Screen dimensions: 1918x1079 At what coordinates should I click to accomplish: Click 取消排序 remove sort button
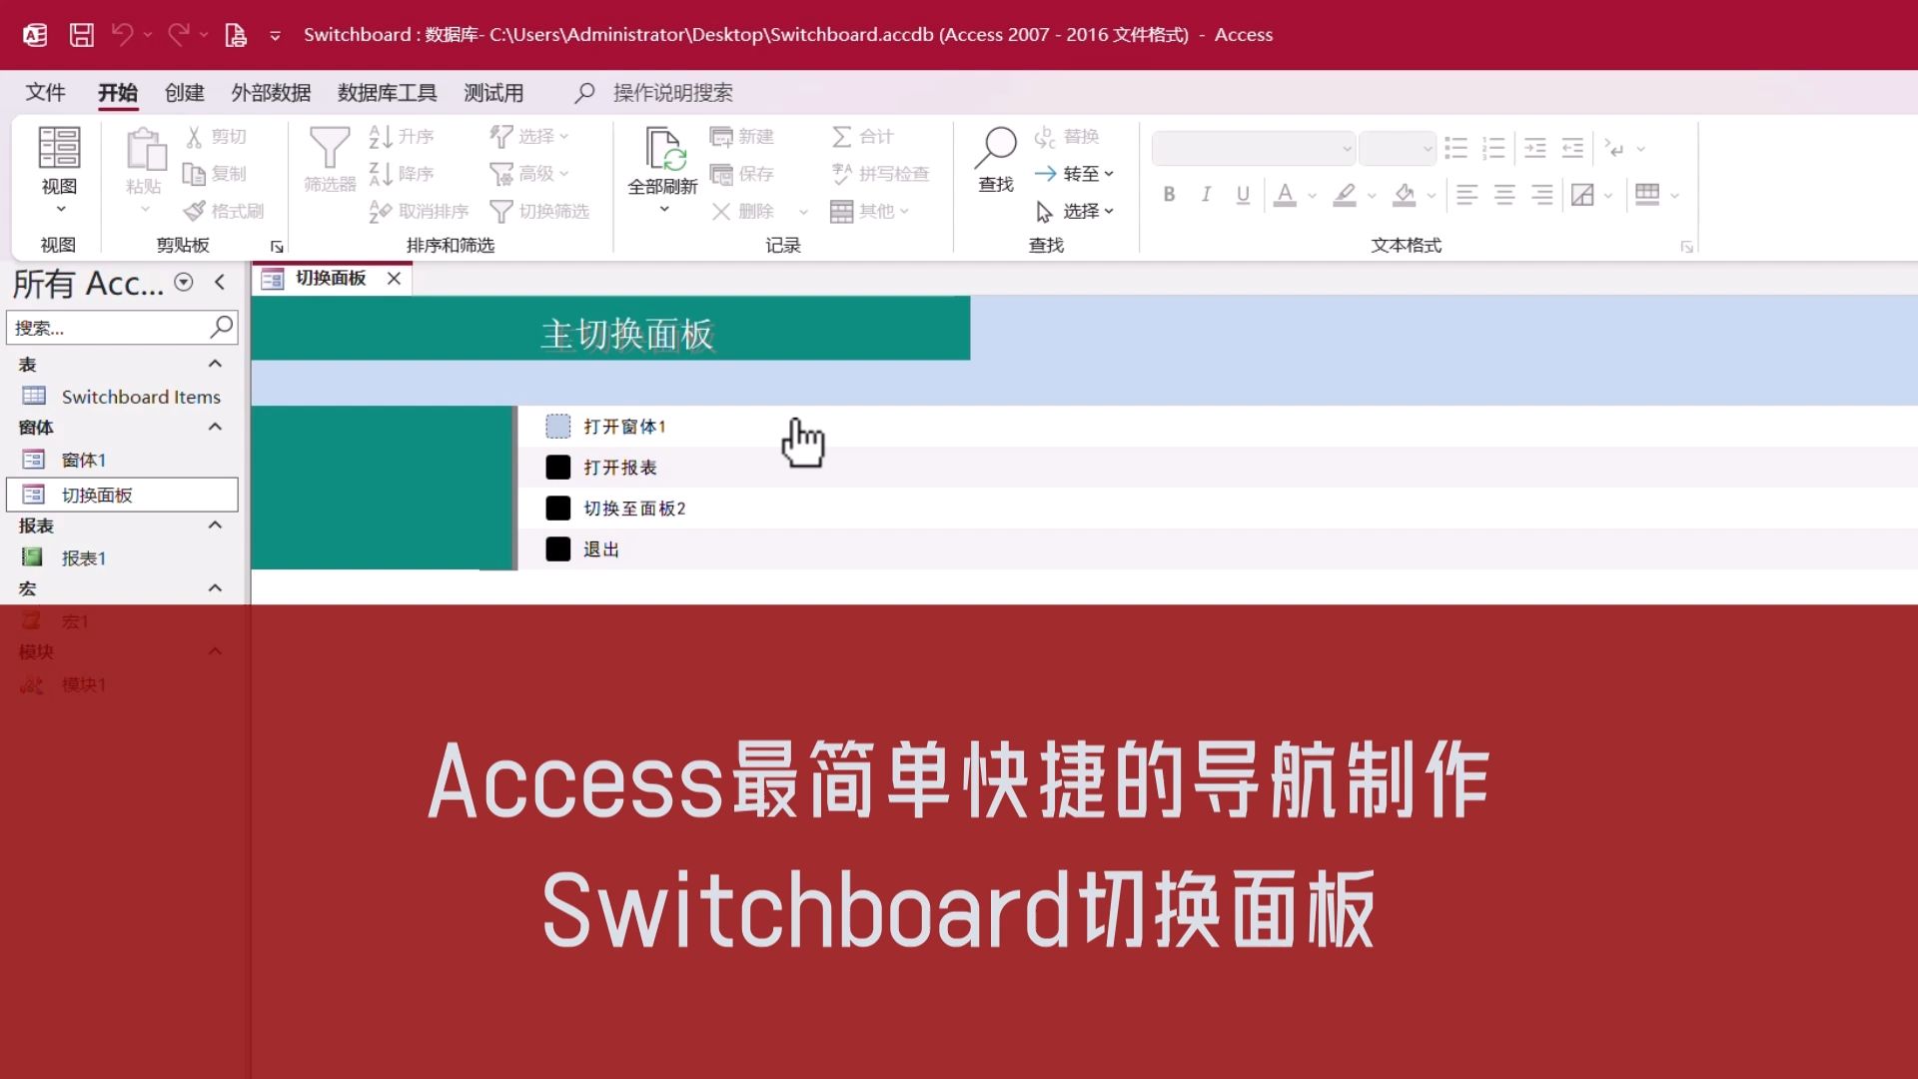(x=419, y=211)
